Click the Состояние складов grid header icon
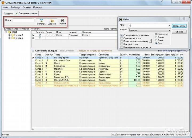 [x=33, y=51]
